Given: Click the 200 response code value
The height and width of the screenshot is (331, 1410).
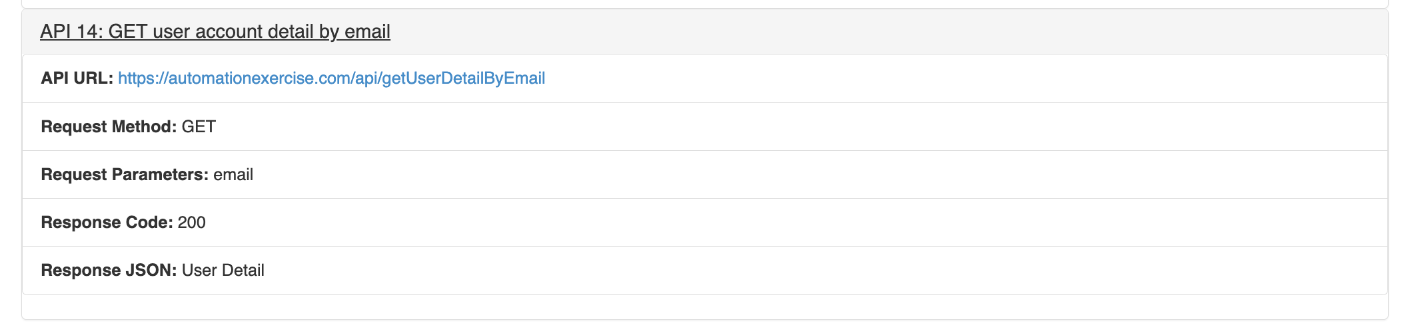Looking at the screenshot, I should click(192, 222).
